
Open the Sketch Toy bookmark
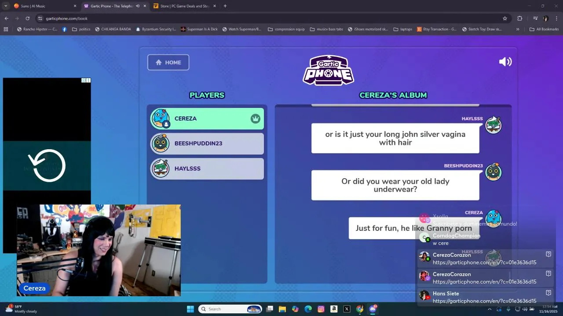coord(482,29)
